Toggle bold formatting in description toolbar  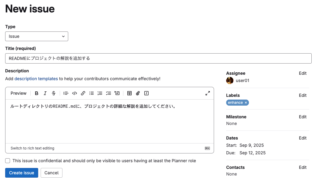[x=37, y=93]
